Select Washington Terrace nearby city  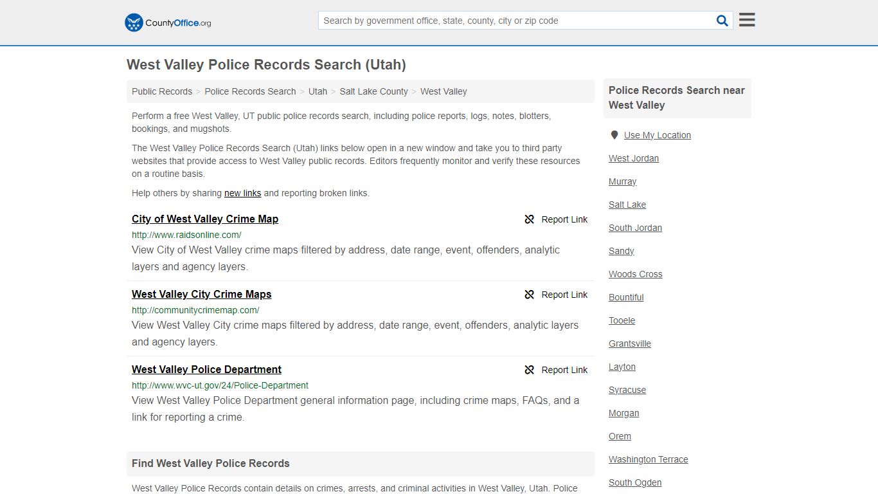click(649, 459)
